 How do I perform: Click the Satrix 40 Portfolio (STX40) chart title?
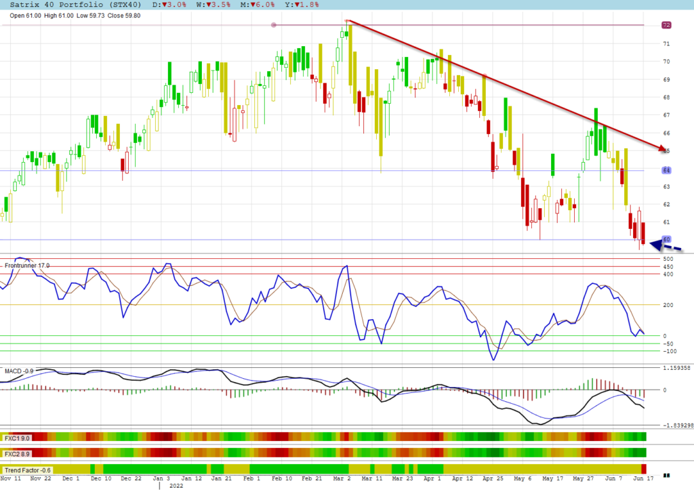[75, 5]
